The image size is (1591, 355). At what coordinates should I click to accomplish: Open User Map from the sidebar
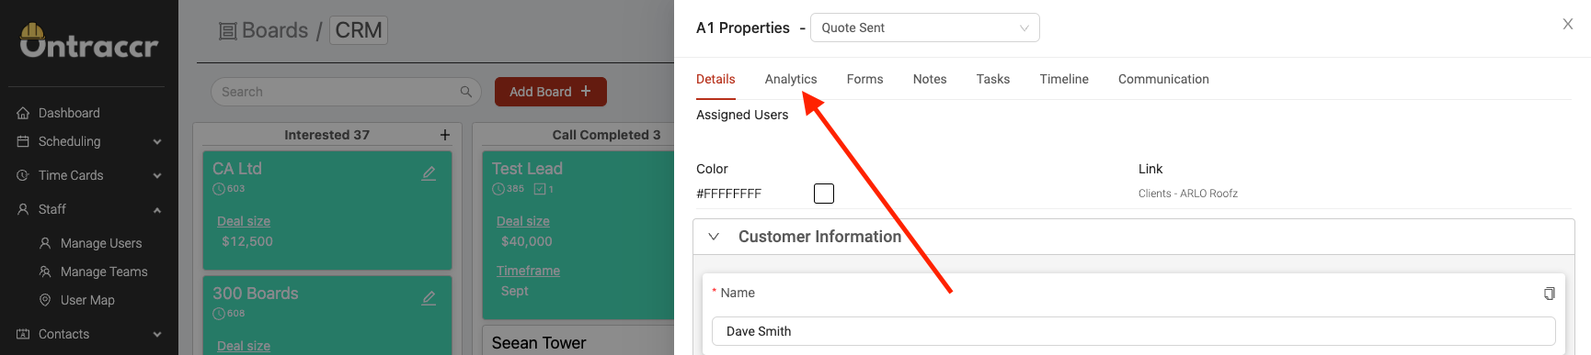tap(87, 300)
